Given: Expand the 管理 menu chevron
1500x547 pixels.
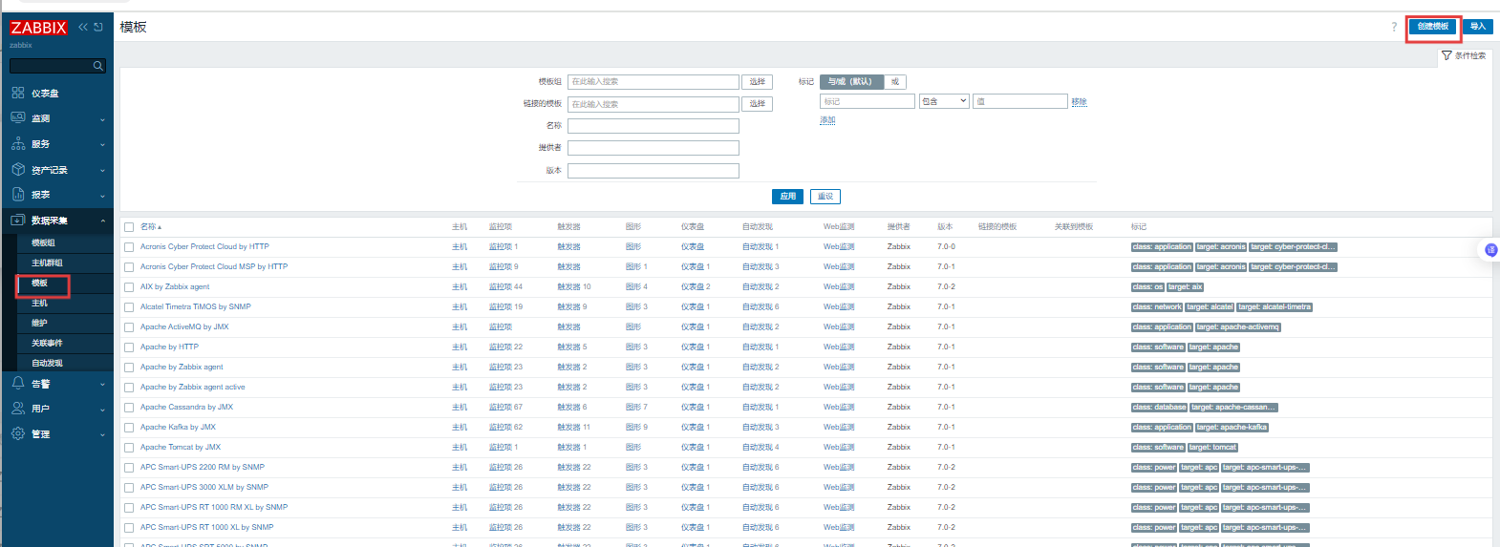Looking at the screenshot, I should point(102,435).
